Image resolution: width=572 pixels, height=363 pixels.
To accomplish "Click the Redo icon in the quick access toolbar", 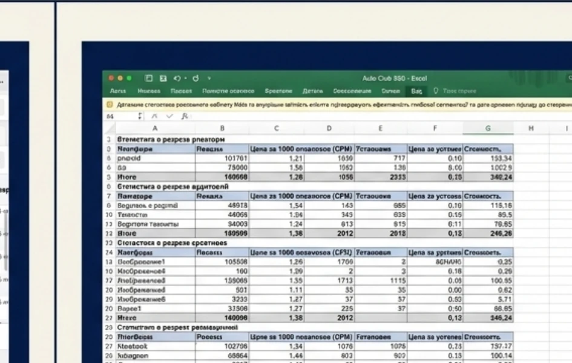I will coord(196,79).
